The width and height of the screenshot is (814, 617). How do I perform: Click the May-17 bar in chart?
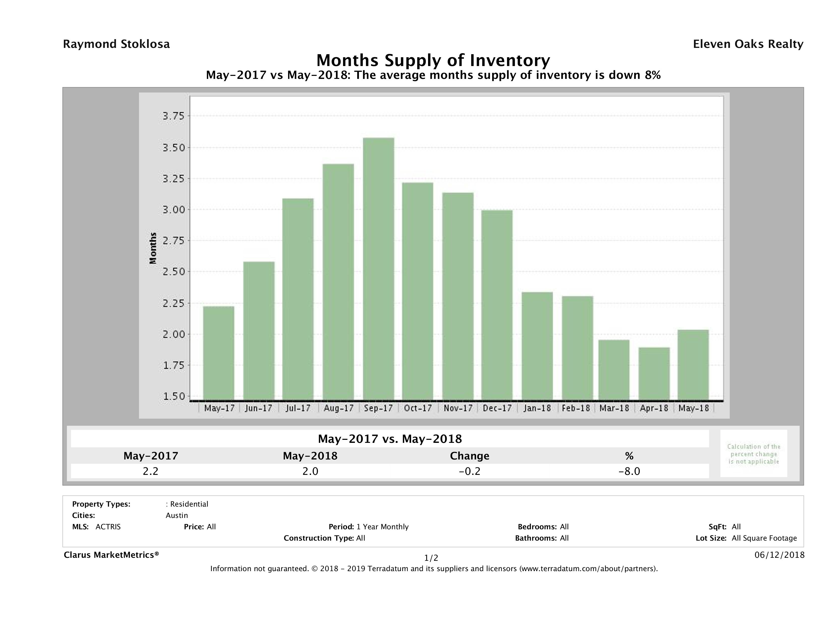pos(219,353)
